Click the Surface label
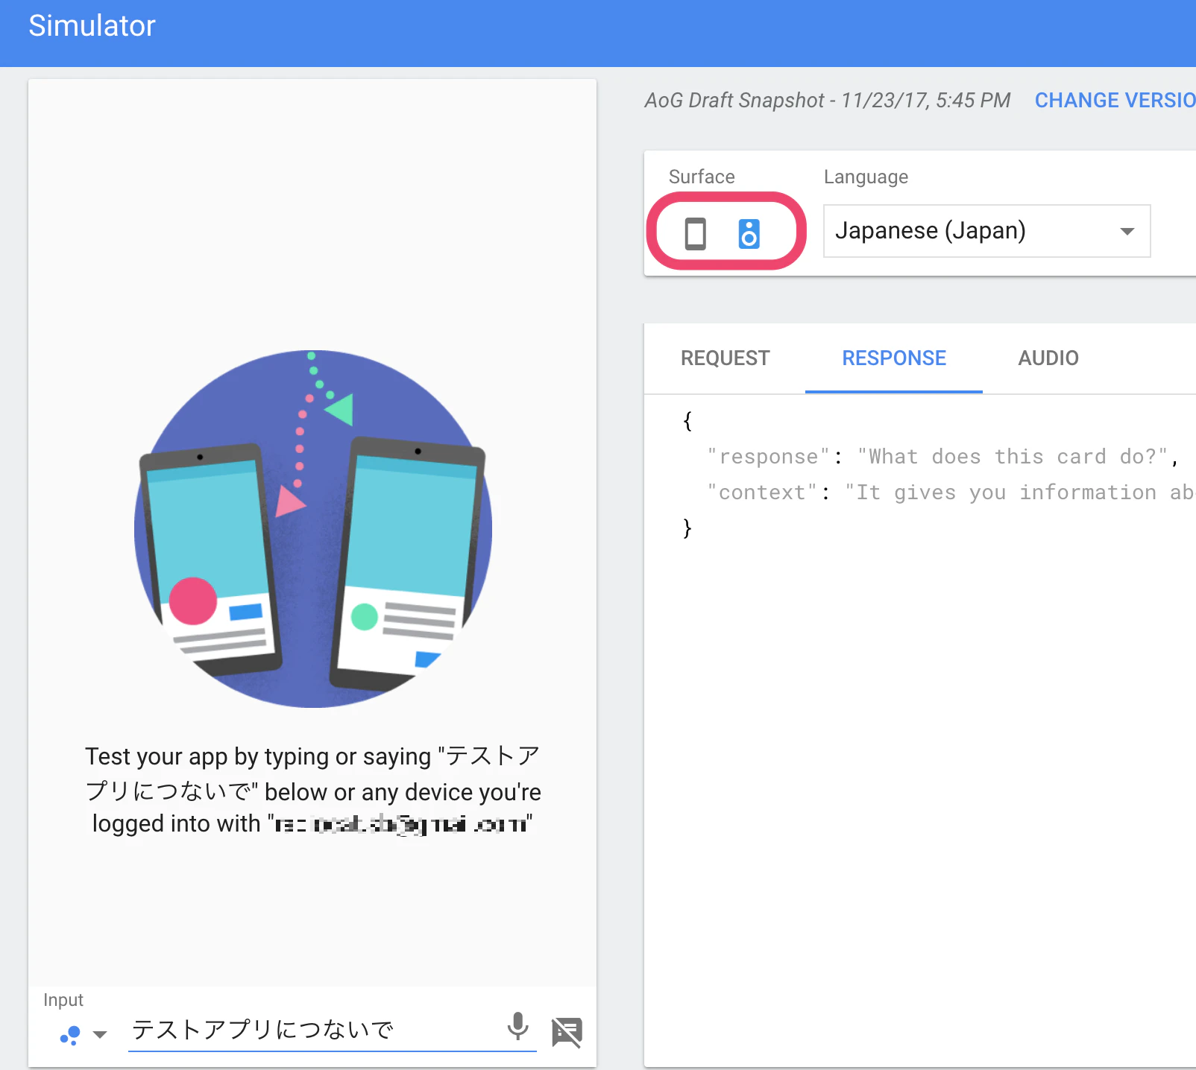 point(702,177)
